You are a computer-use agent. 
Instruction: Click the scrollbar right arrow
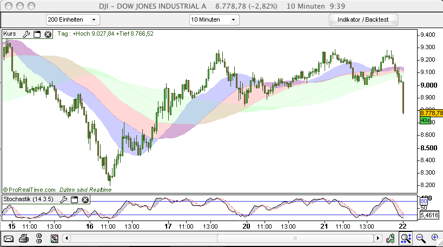click(378, 238)
